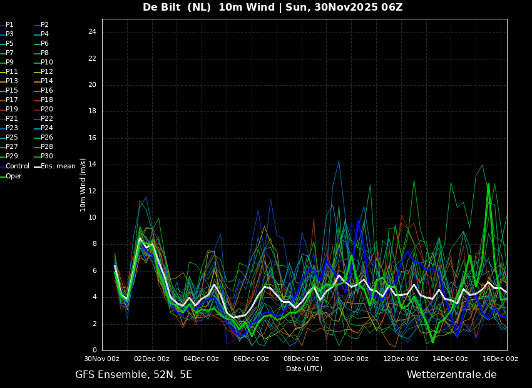Click the white Ens. mean line swatch
This screenshot has width=532, height=388.
click(x=37, y=166)
